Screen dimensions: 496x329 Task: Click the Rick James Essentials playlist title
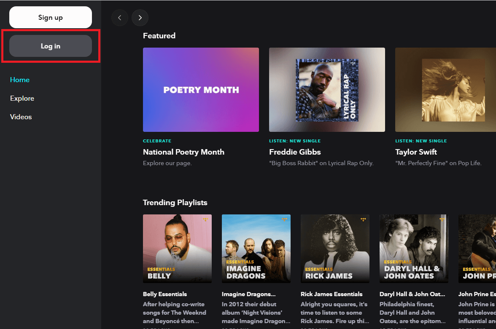[332, 294]
